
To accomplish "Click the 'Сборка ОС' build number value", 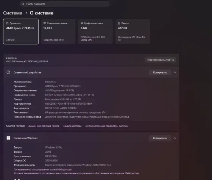I will [51, 161].
